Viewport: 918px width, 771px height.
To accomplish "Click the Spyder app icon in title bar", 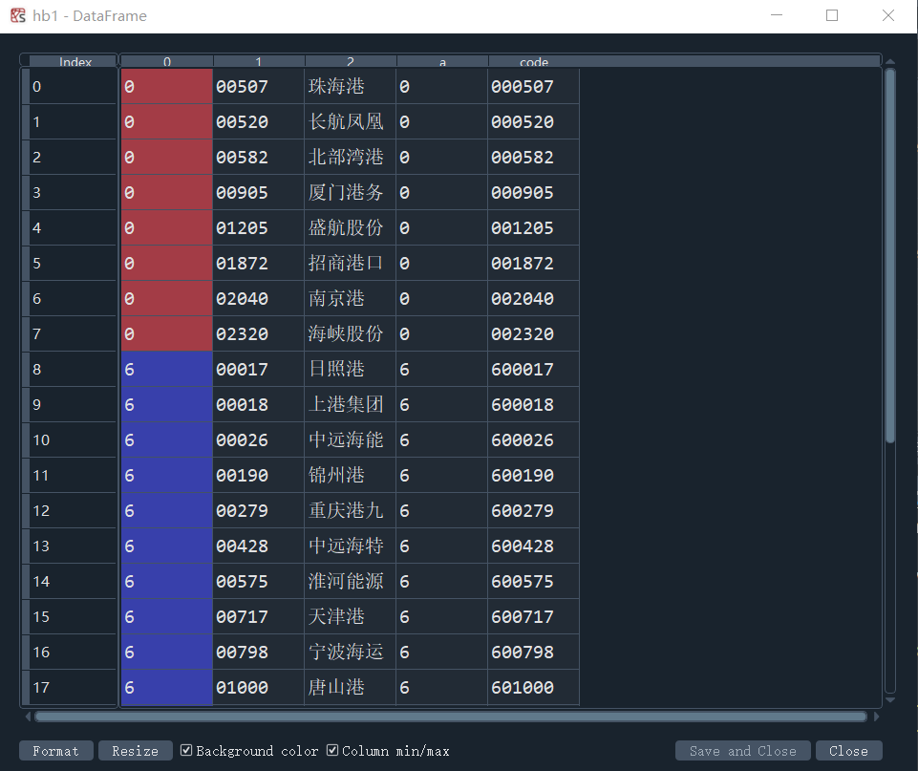I will coord(18,16).
